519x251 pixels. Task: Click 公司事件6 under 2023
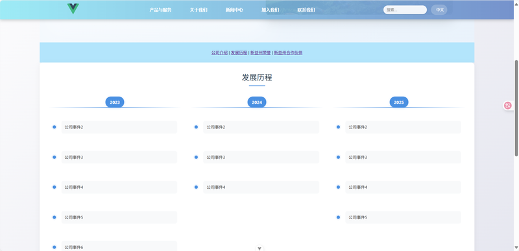coord(119,246)
